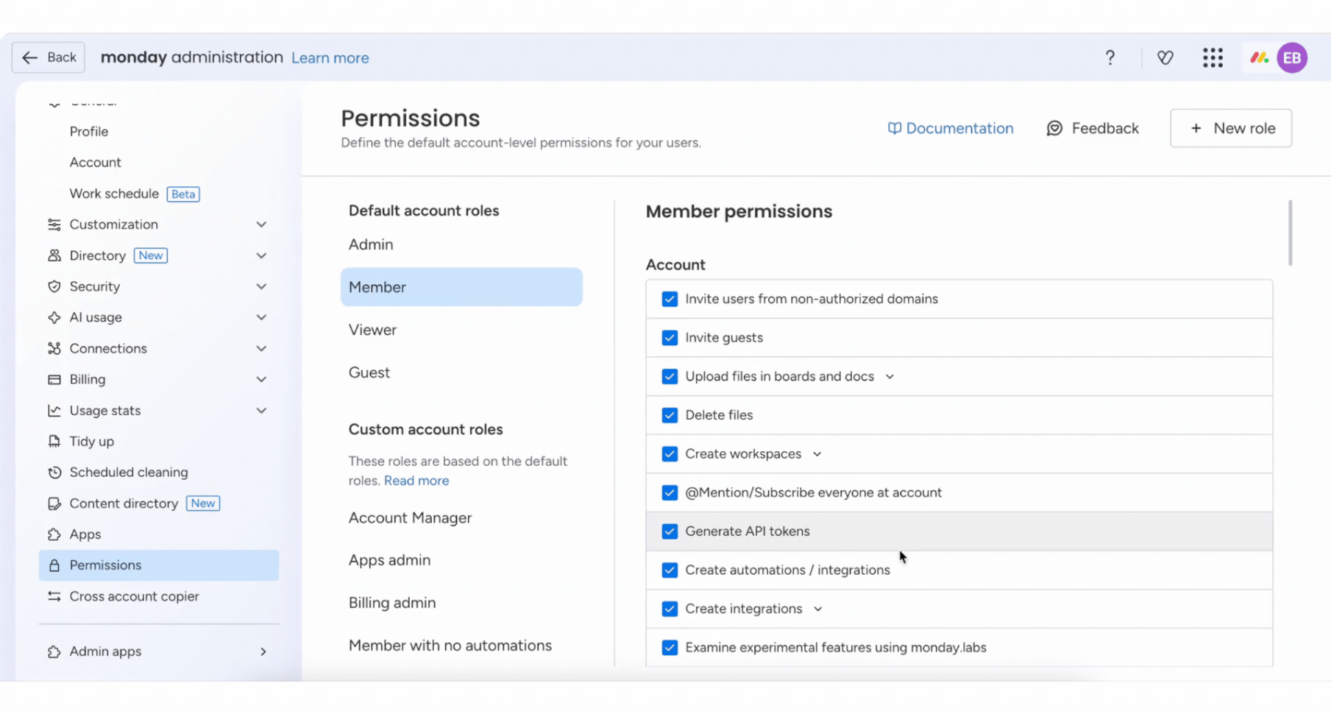Click the Usage stats chart icon
The width and height of the screenshot is (1331, 714).
54,410
